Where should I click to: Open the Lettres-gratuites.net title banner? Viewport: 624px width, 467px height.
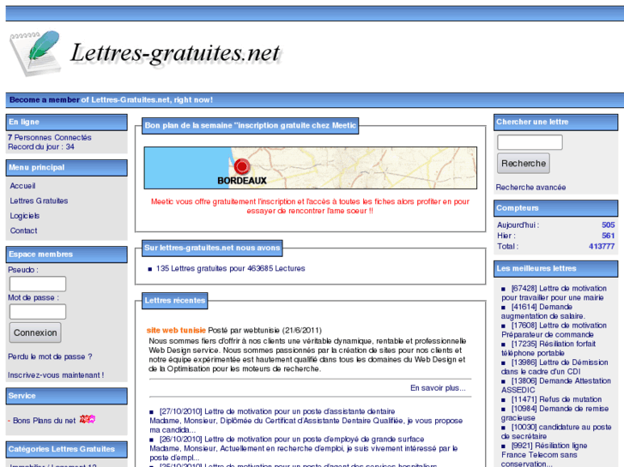click(x=175, y=53)
